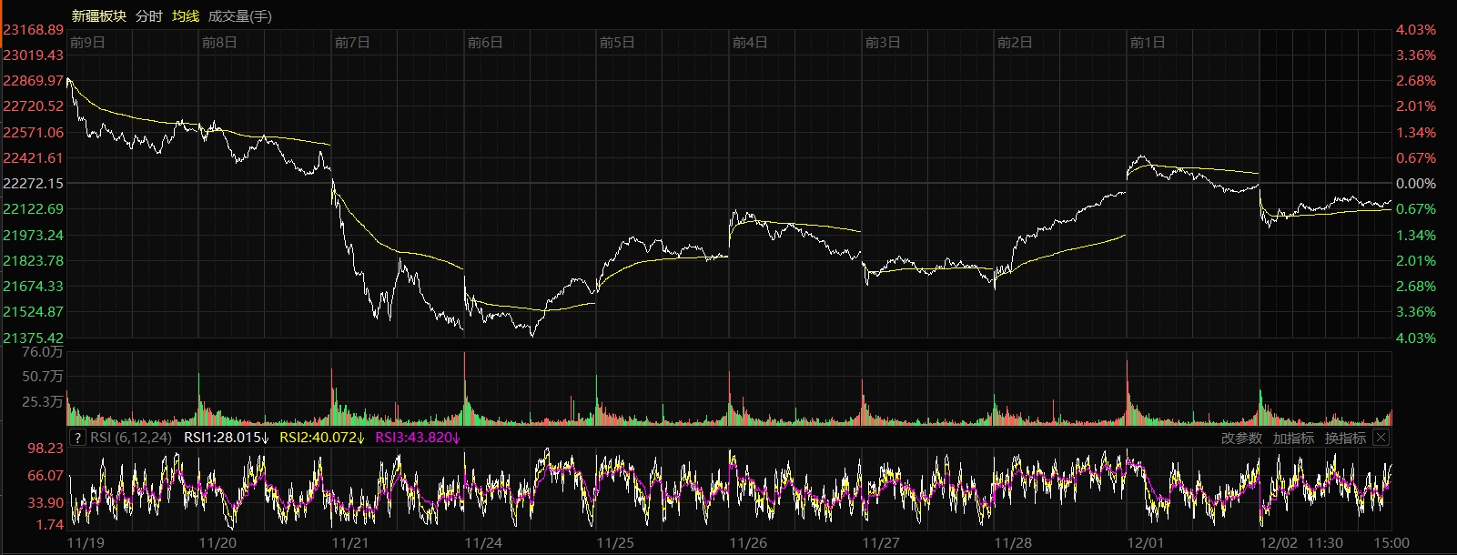
Task: Select the 新疆板块 sector title
Action: click(x=99, y=15)
